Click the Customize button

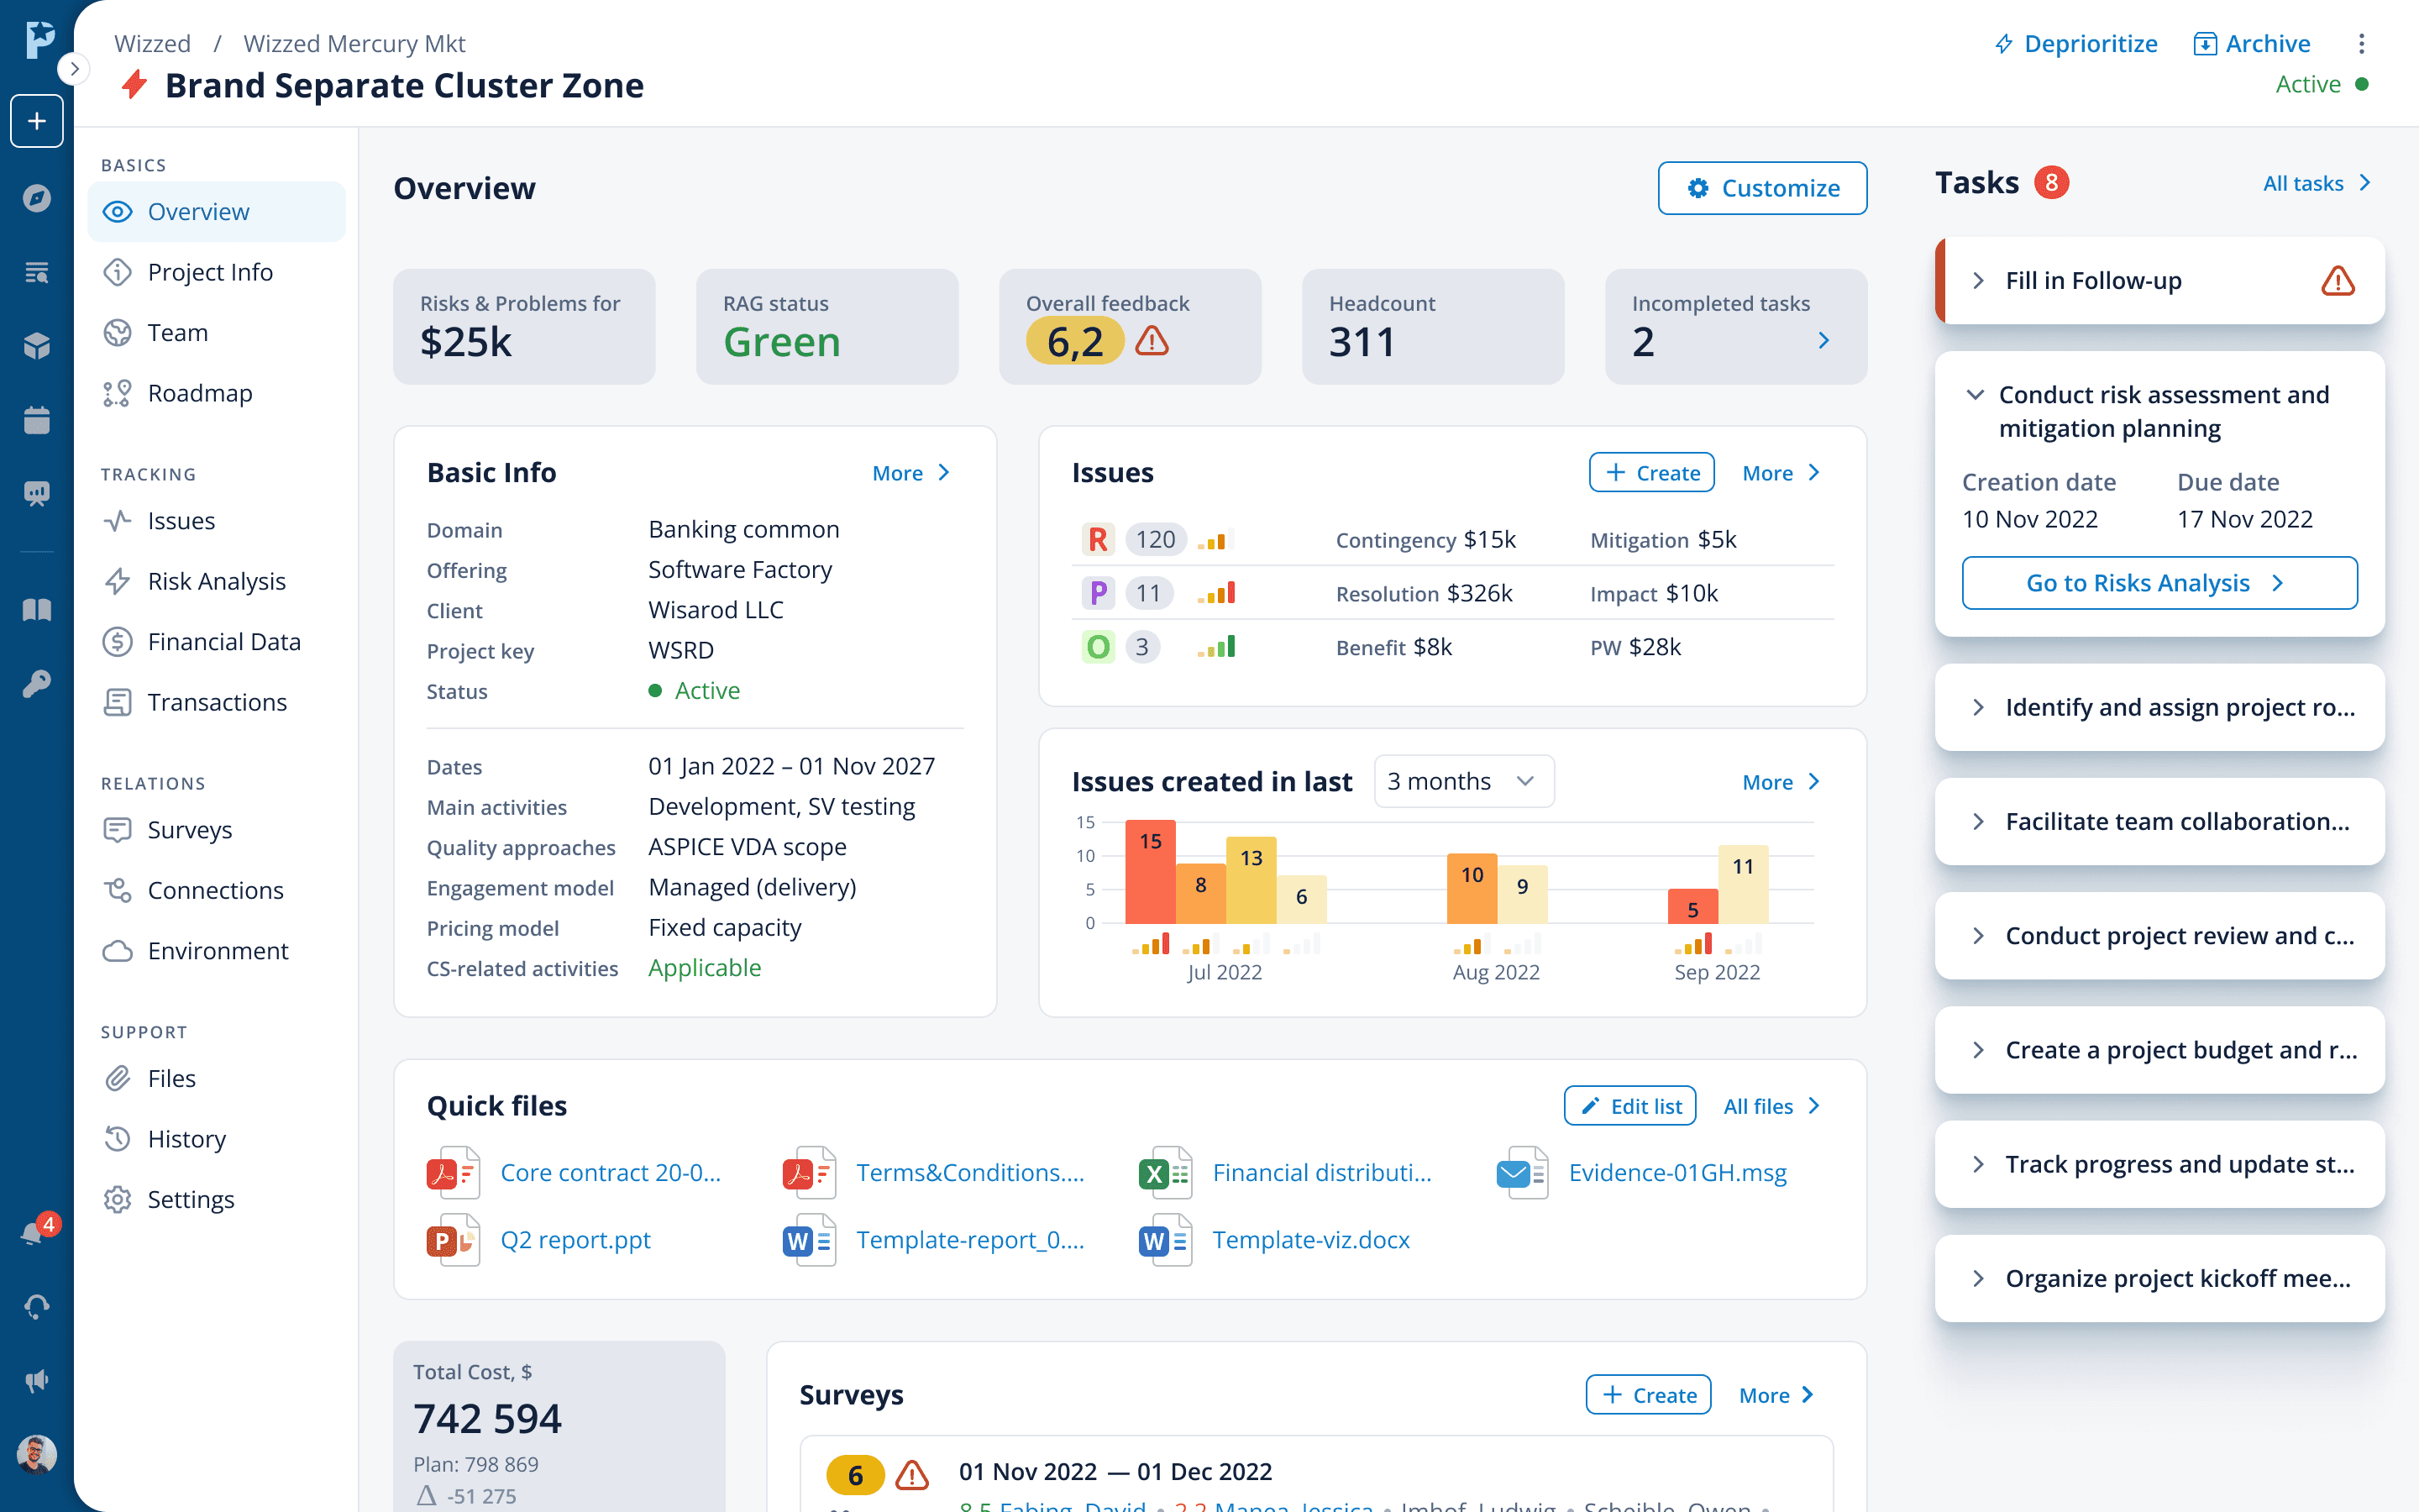click(1762, 188)
